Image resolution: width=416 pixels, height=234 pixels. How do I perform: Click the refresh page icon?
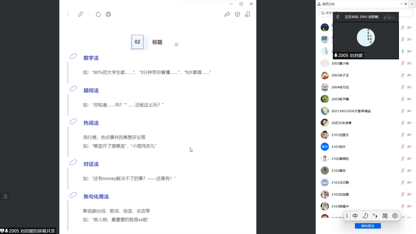click(98, 14)
